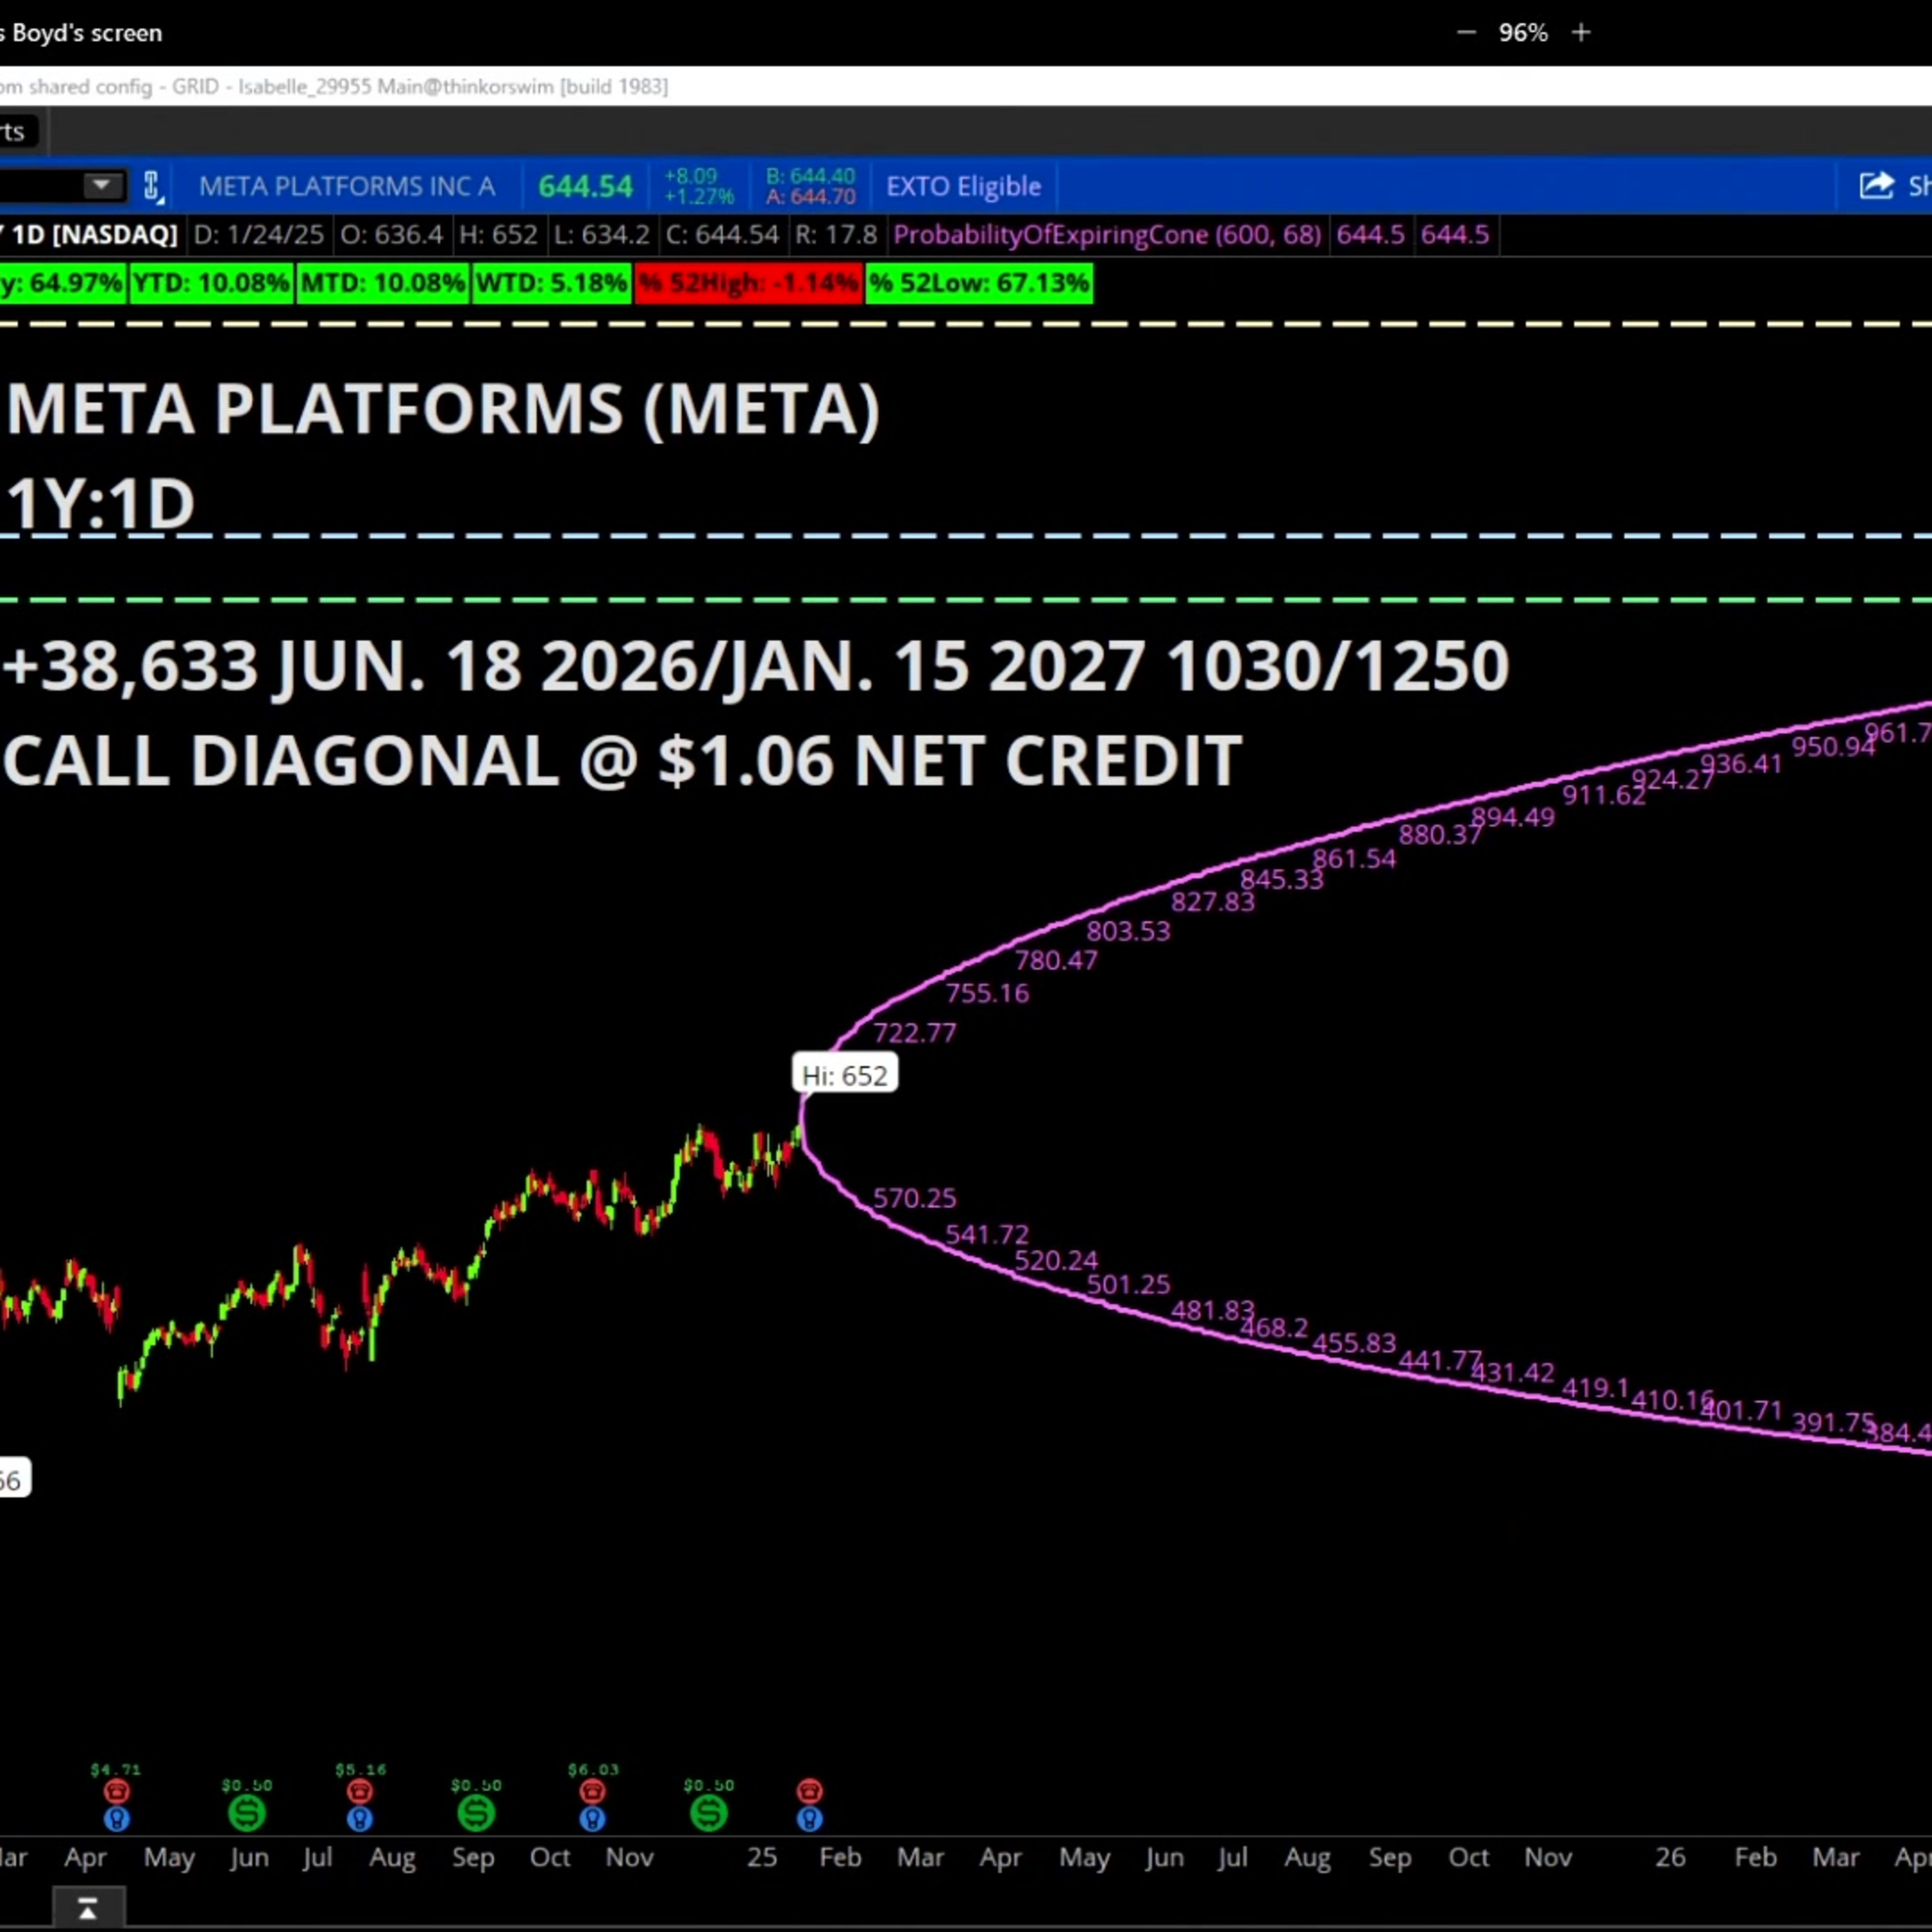Open the green dividend icon above Sep

coord(476,1812)
